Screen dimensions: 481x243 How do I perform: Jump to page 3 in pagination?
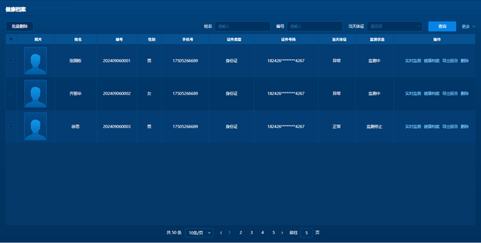click(251, 233)
